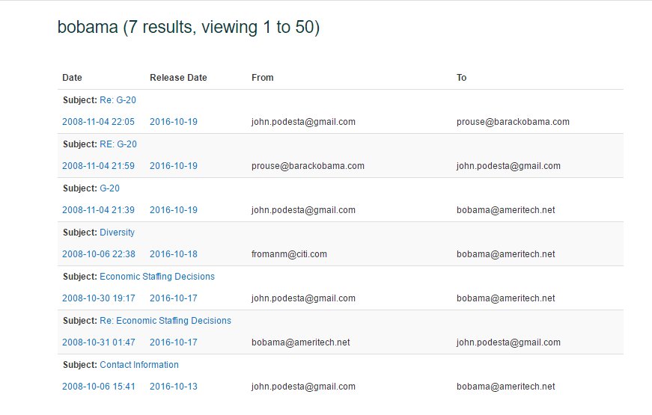Click bobama@ameritech.net recipient in Diversity row
Image resolution: width=652 pixels, height=415 pixels.
[x=505, y=253]
